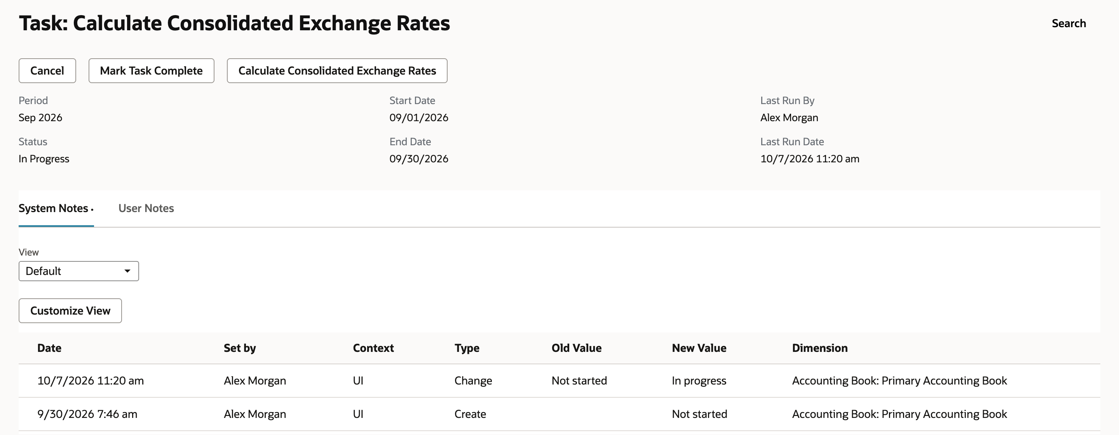Image resolution: width=1119 pixels, height=435 pixels.
Task: Mark the task as complete
Action: 151,71
